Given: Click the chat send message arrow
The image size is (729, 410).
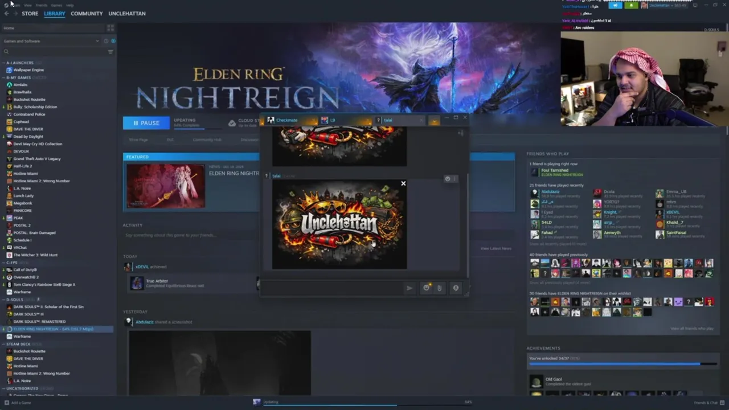Looking at the screenshot, I should pyautogui.click(x=409, y=288).
